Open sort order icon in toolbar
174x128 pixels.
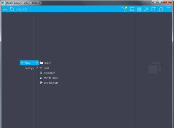[x=146, y=9]
